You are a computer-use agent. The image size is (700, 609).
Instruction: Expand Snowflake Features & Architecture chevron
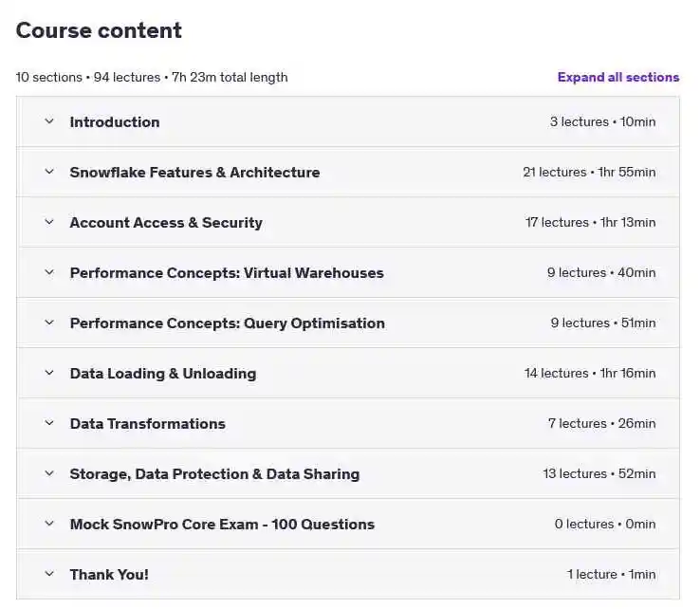point(49,172)
